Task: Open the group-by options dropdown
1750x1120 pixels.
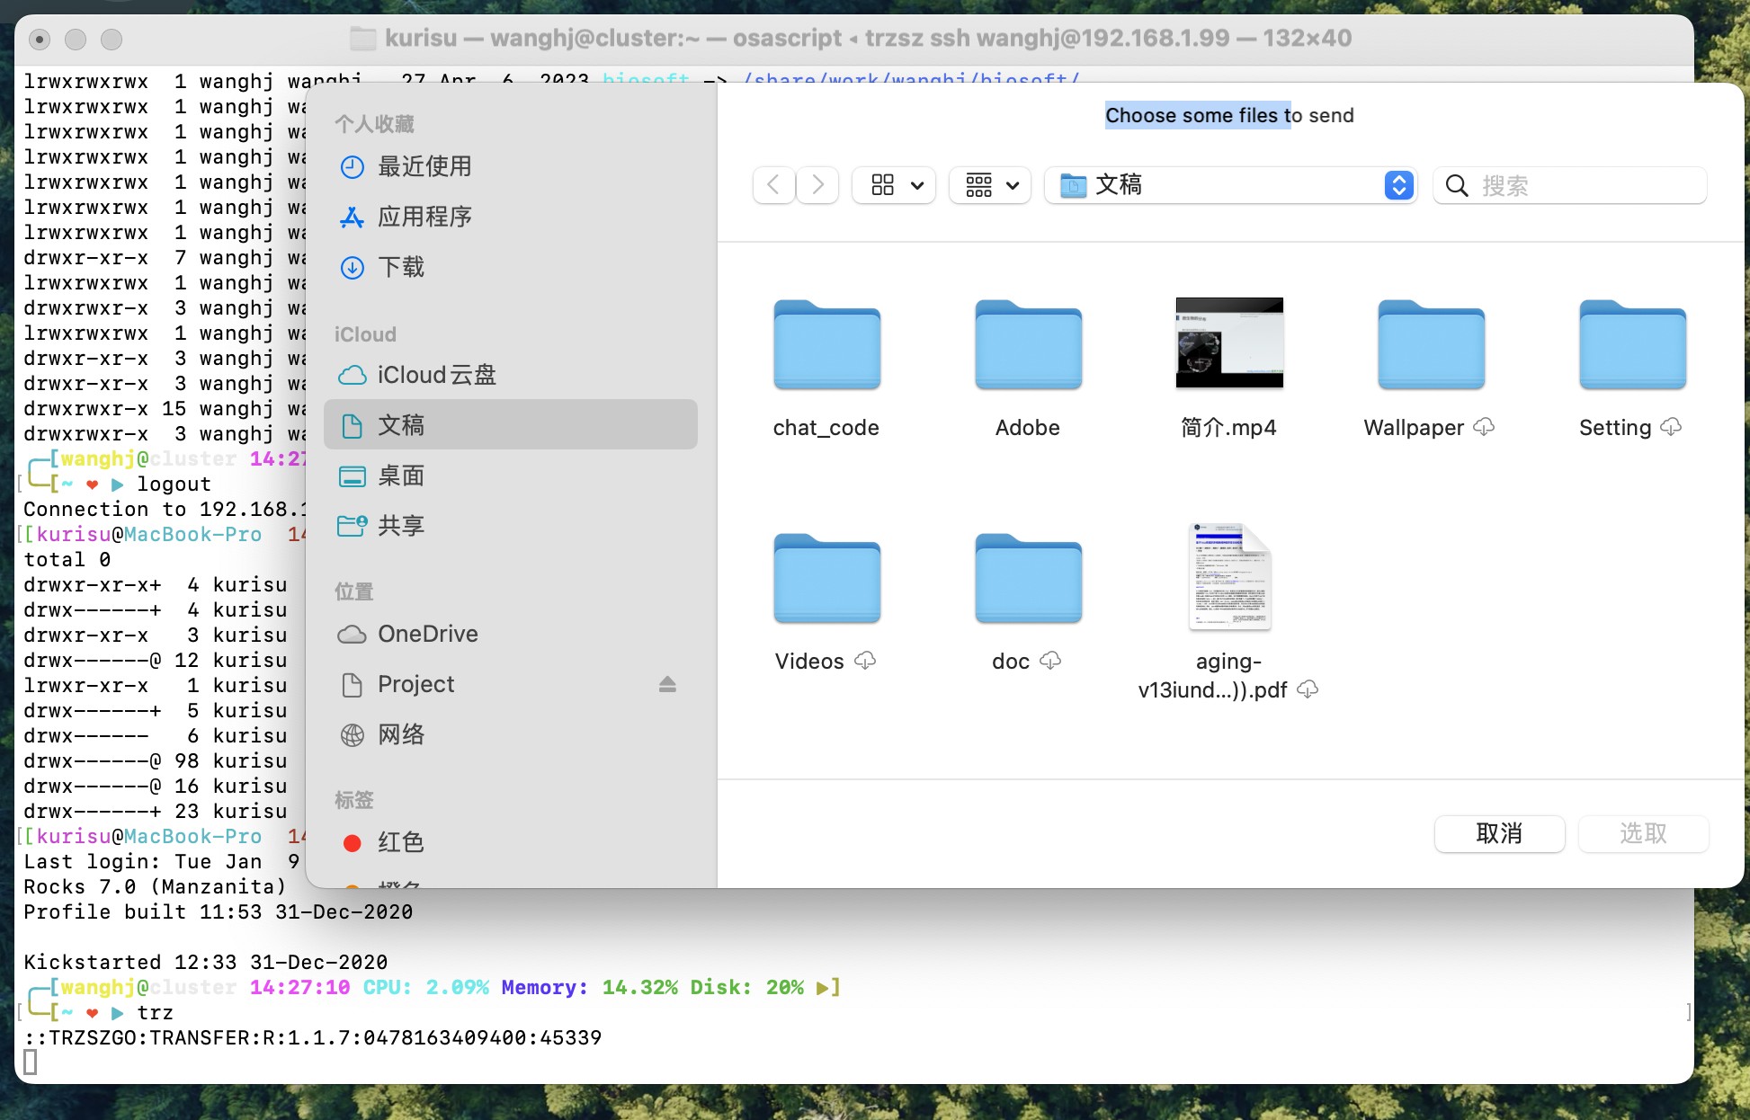Action: pos(990,185)
